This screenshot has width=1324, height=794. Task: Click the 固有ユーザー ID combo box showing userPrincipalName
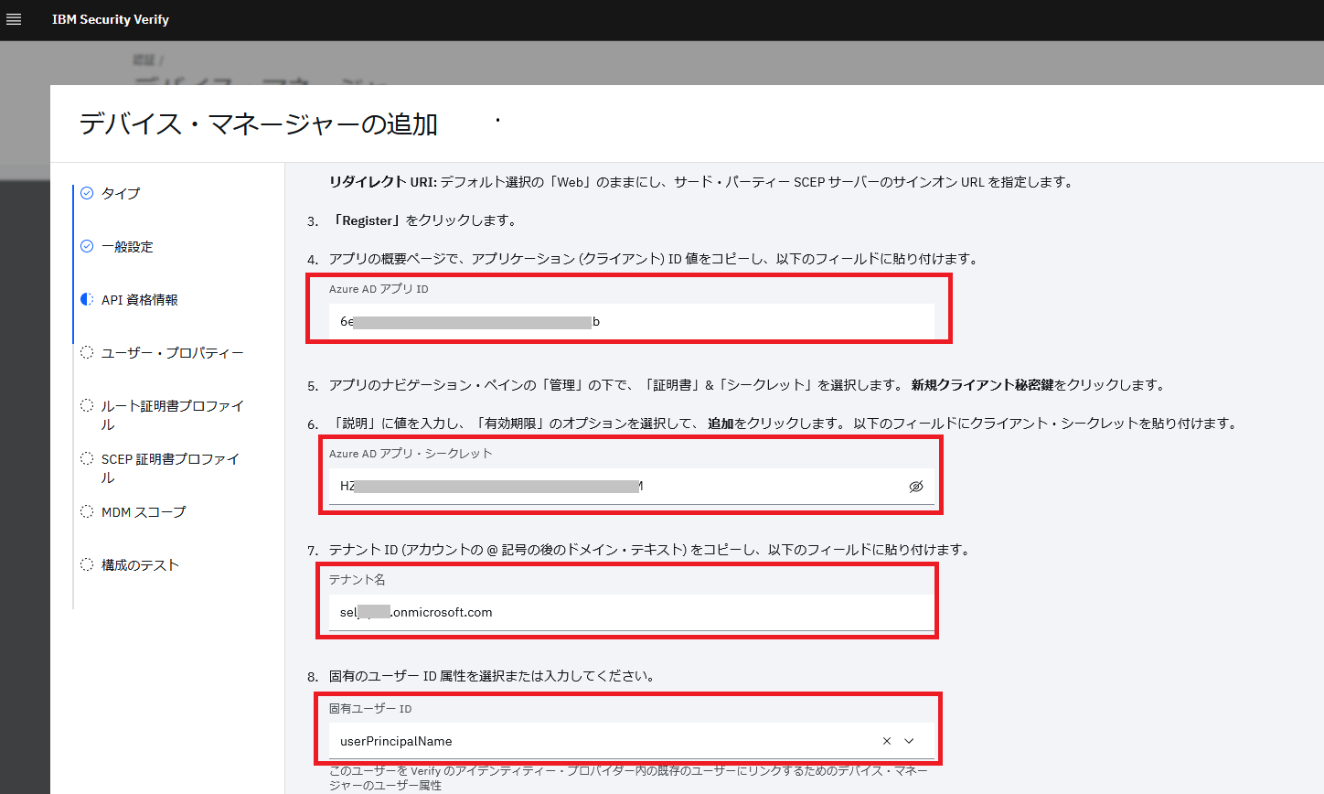[632, 741]
